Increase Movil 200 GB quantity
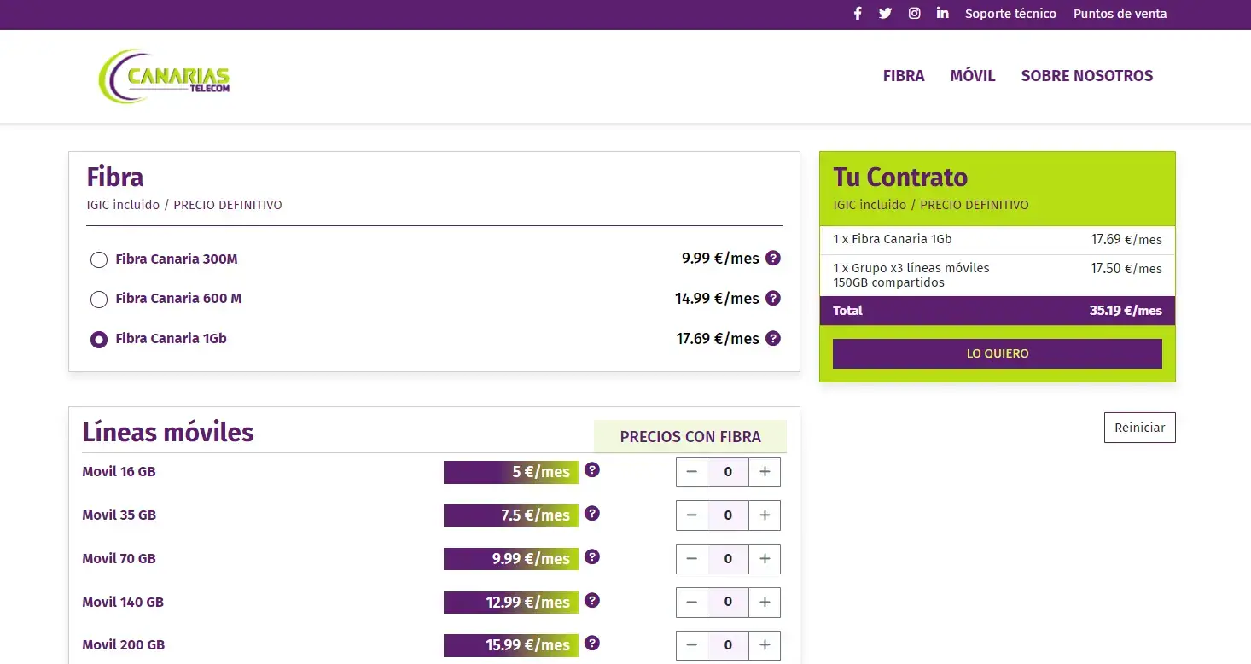The height and width of the screenshot is (664, 1251). (765, 645)
